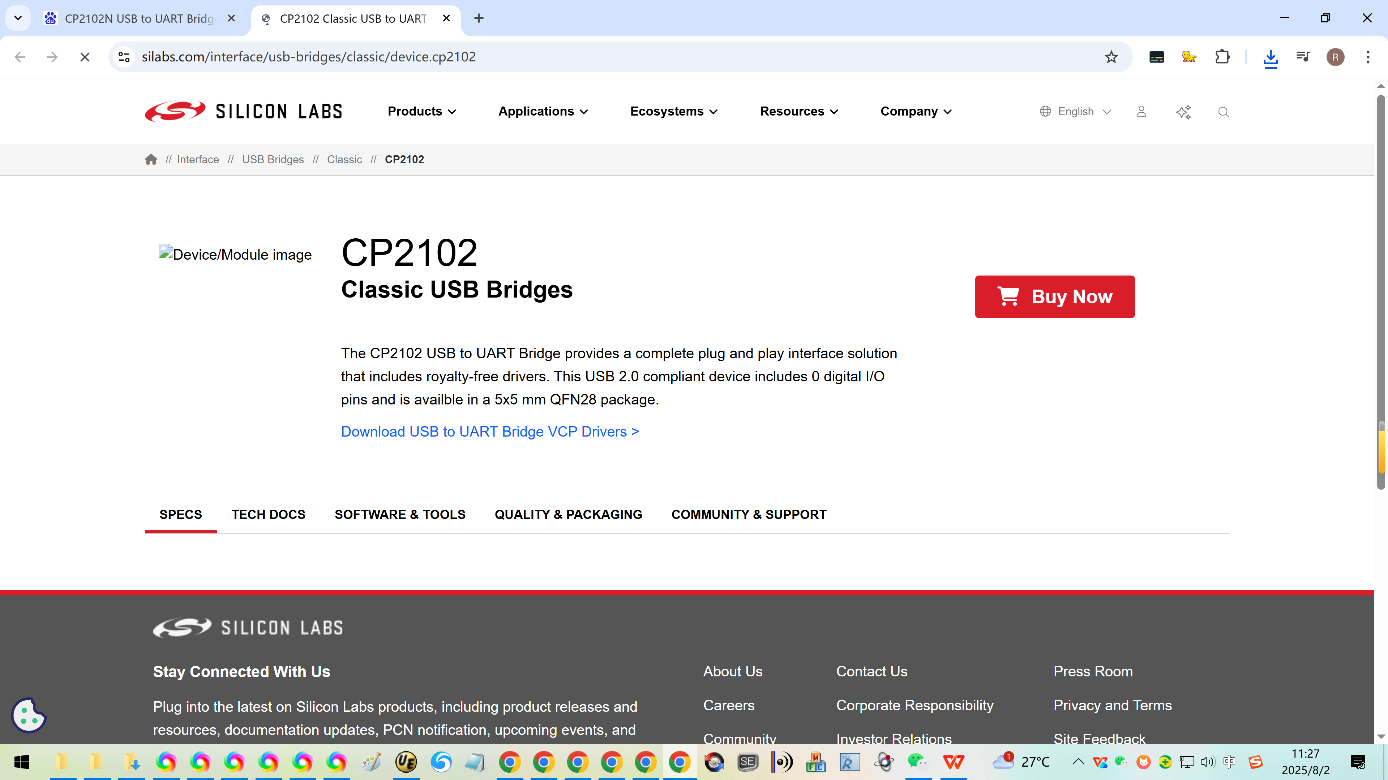The height and width of the screenshot is (780, 1388).
Task: Open Careers footer link
Action: 729,705
